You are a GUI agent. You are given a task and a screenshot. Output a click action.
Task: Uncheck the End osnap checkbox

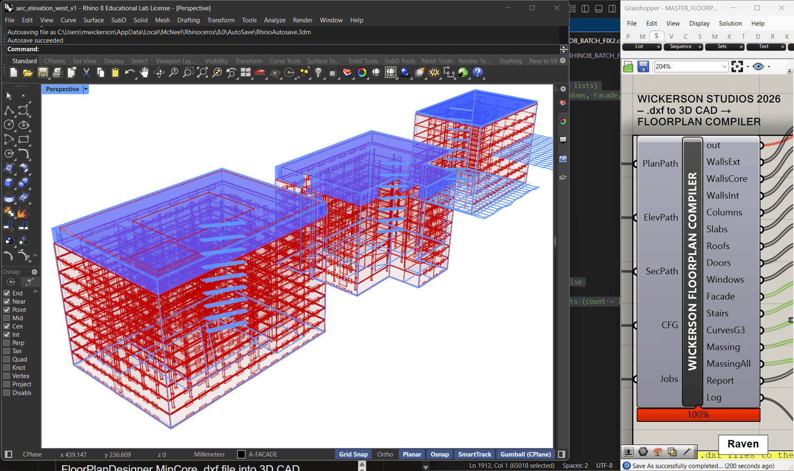(7, 293)
